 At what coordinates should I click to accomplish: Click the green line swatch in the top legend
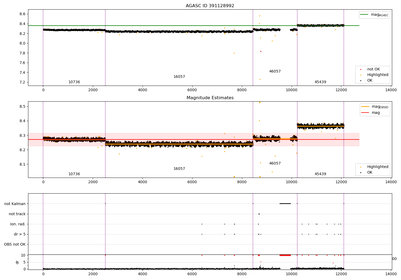(x=364, y=15)
